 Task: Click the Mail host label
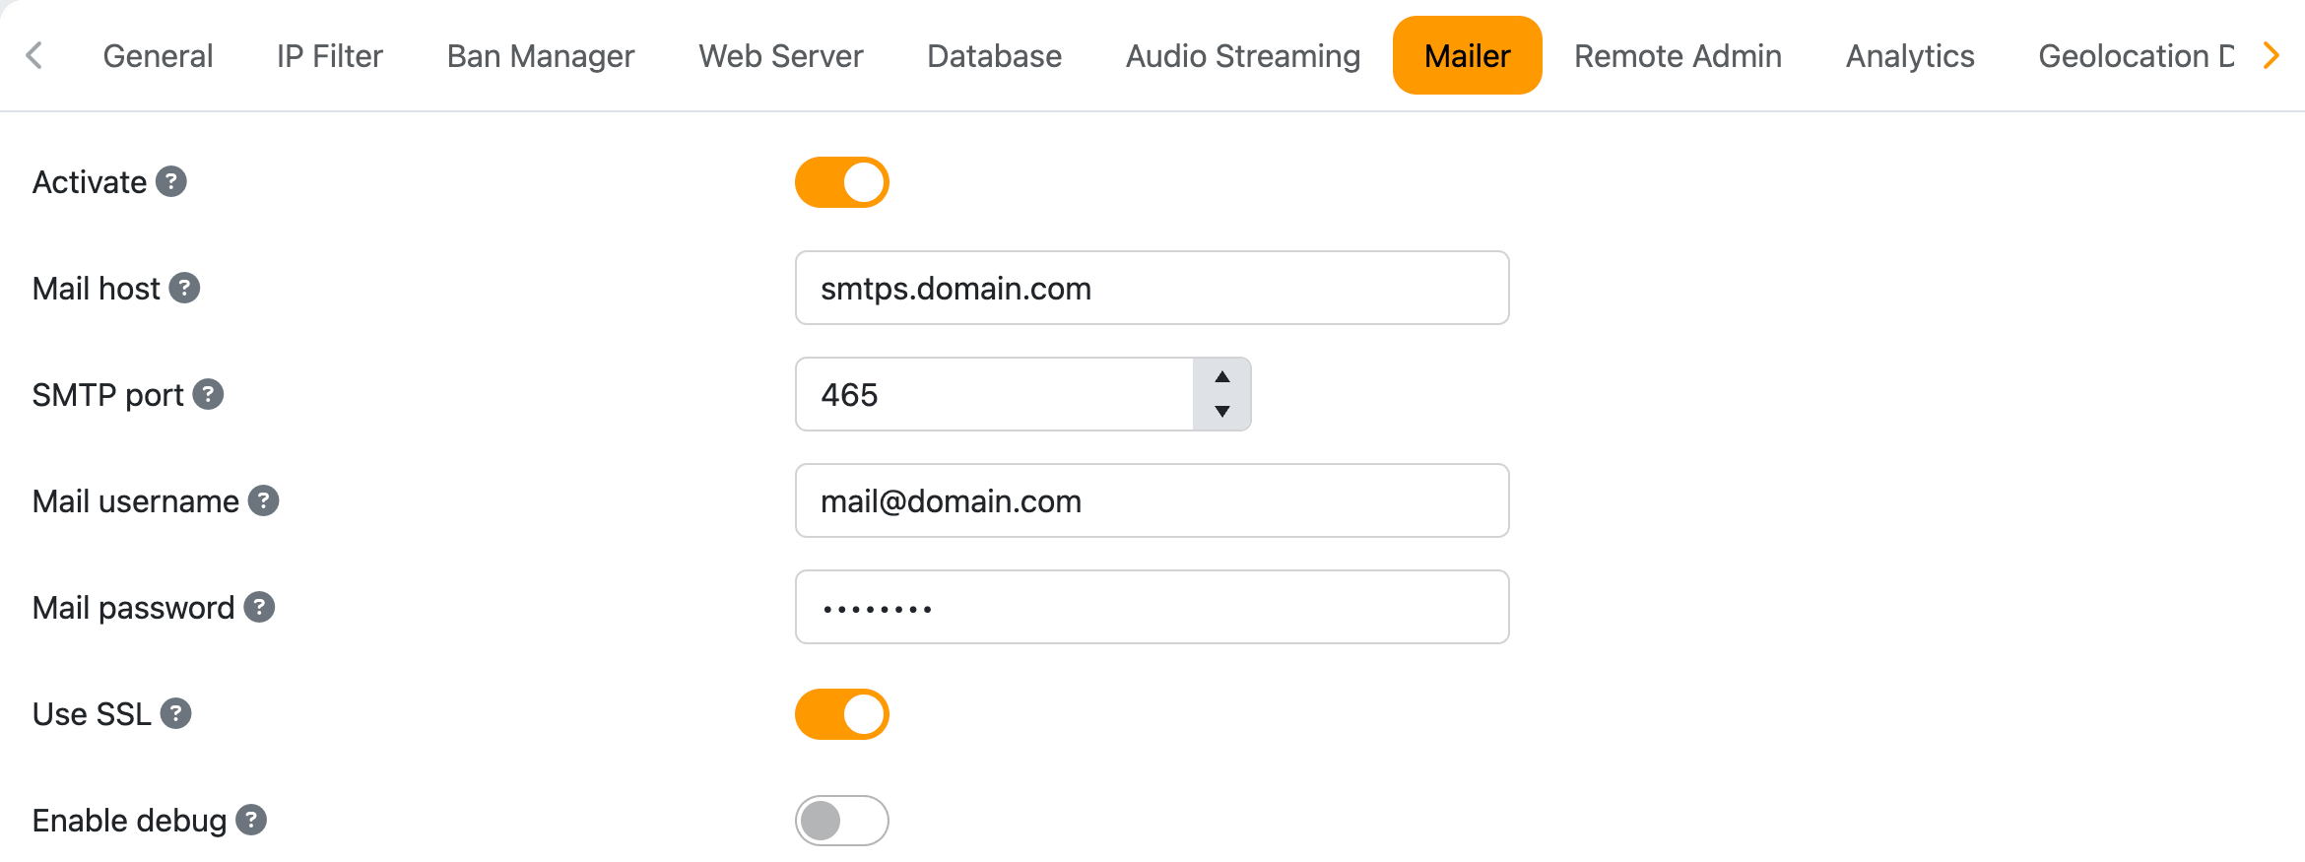pyautogui.click(x=97, y=289)
